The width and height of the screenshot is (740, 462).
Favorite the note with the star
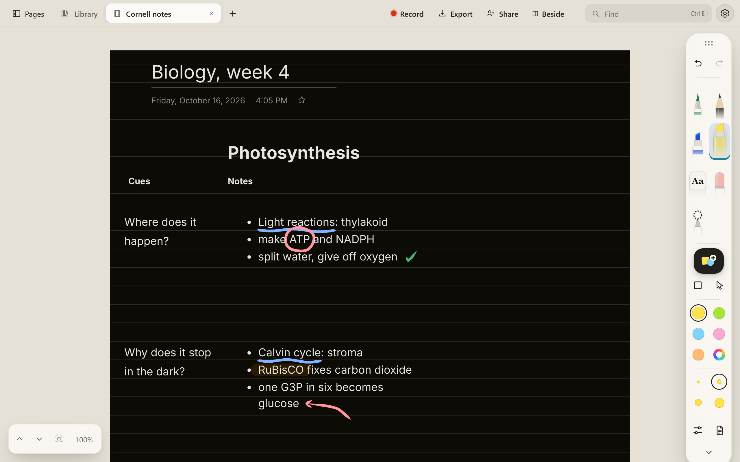[301, 100]
